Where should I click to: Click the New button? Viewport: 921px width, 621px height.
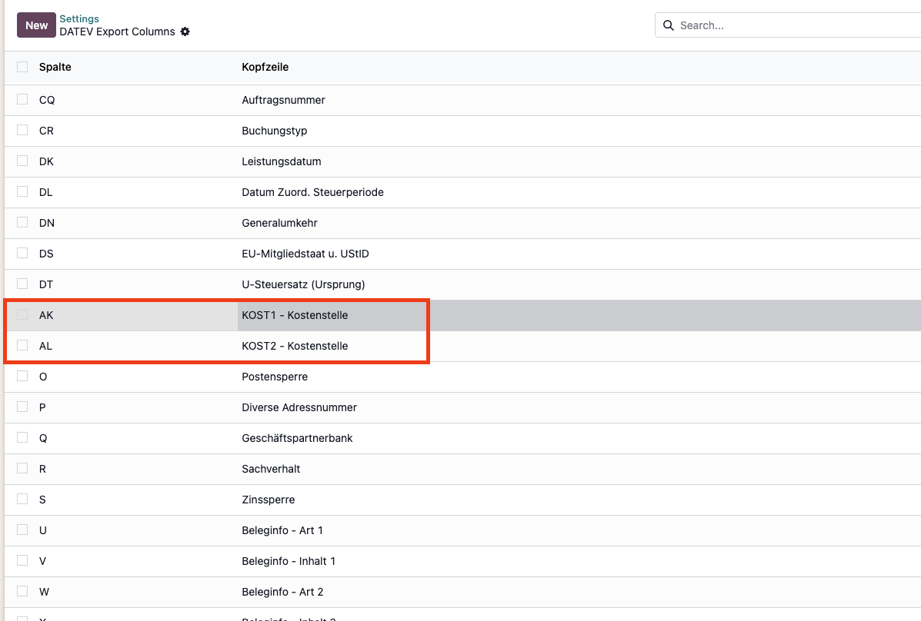pyautogui.click(x=36, y=25)
